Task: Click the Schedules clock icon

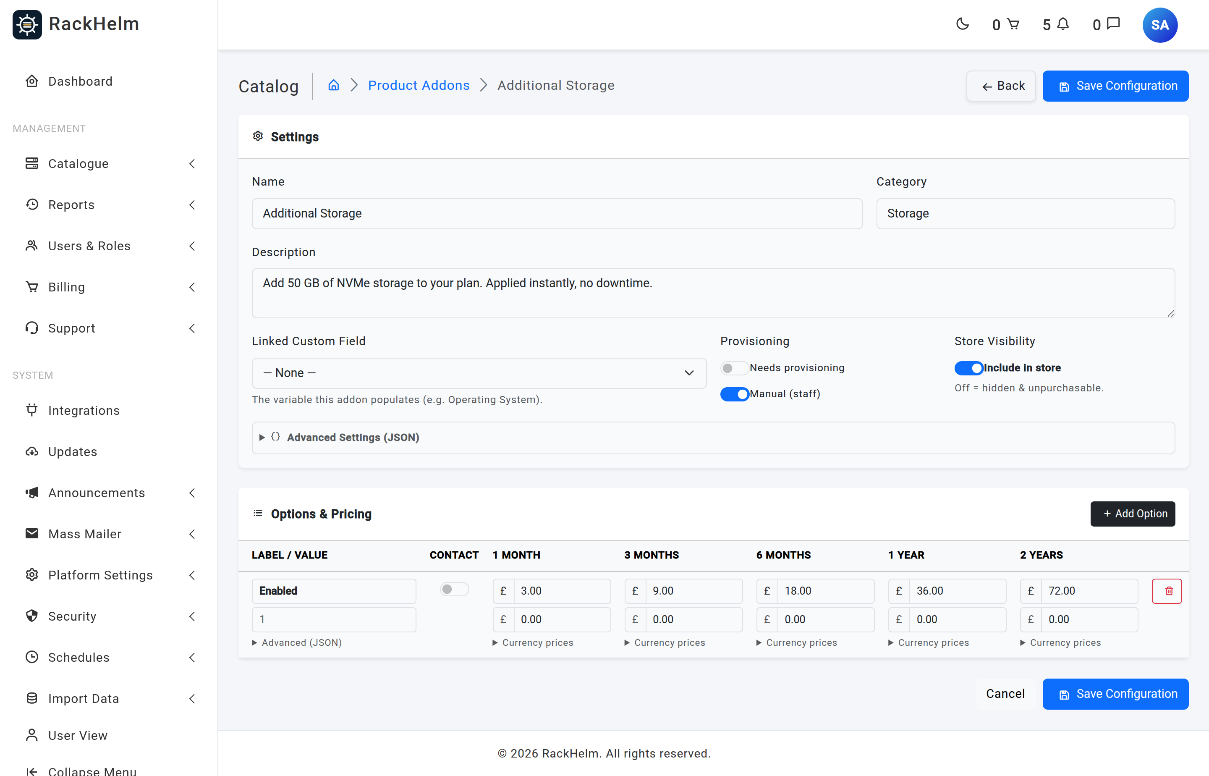Action: [x=32, y=657]
